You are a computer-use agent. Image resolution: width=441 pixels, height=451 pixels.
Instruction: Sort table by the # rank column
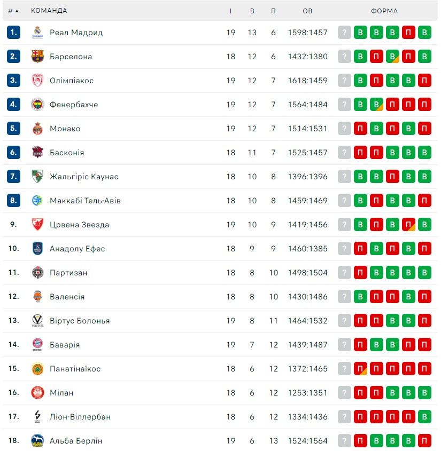(x=13, y=11)
